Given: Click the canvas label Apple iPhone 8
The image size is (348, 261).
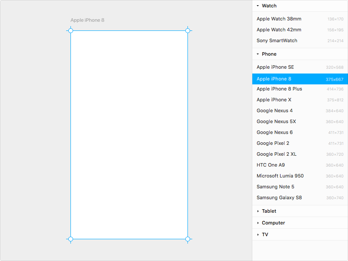Looking at the screenshot, I should pyautogui.click(x=87, y=20).
